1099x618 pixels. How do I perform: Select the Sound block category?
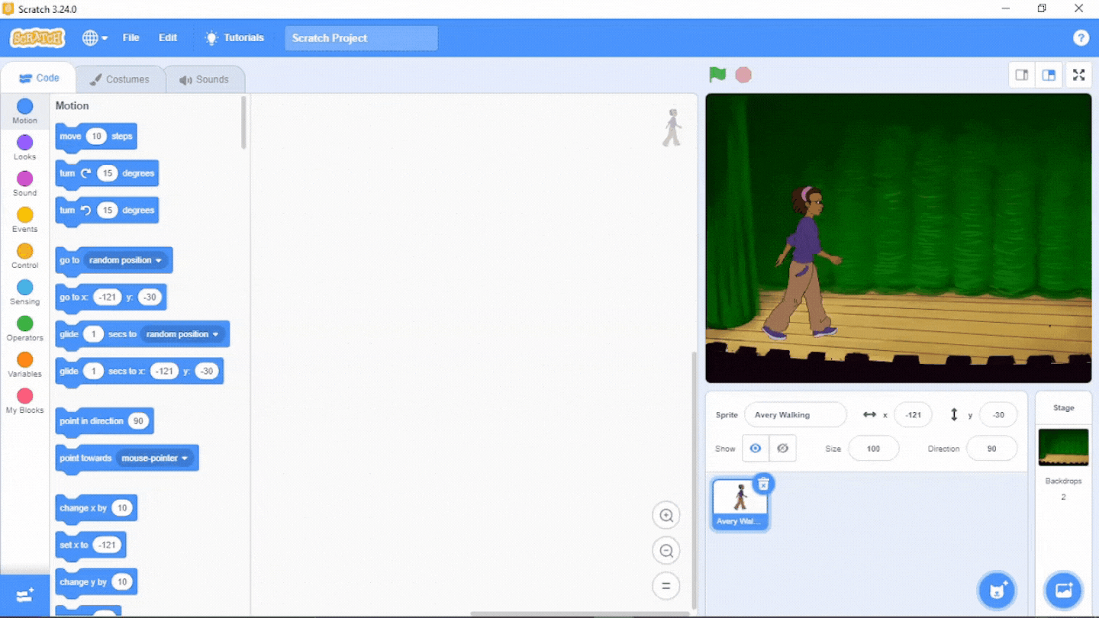click(x=24, y=184)
